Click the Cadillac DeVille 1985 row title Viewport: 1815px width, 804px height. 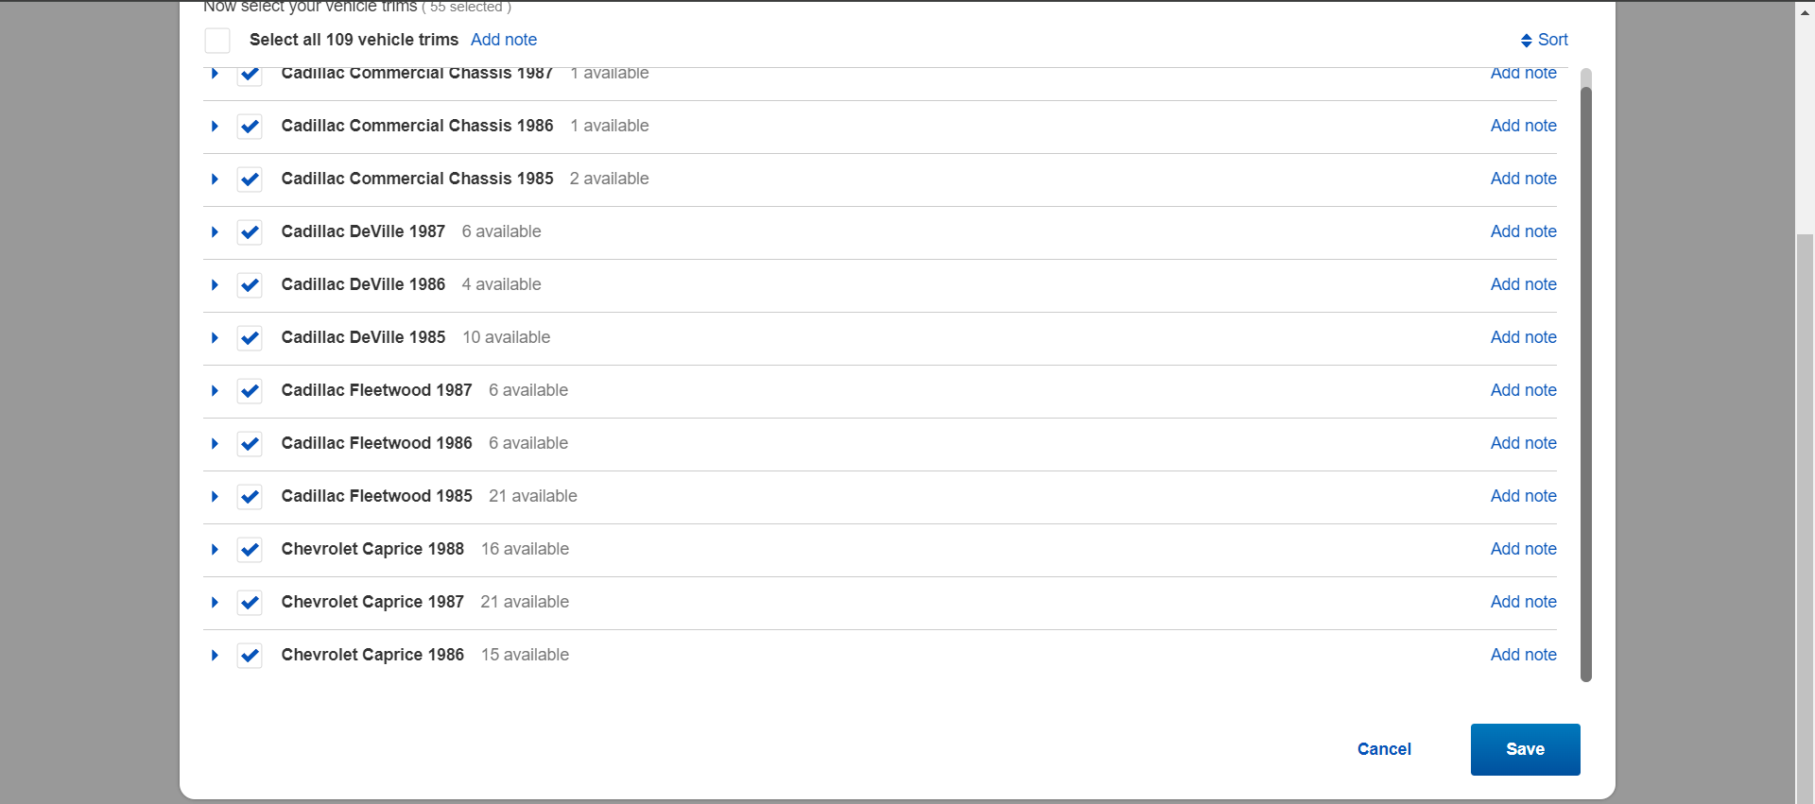pos(363,337)
